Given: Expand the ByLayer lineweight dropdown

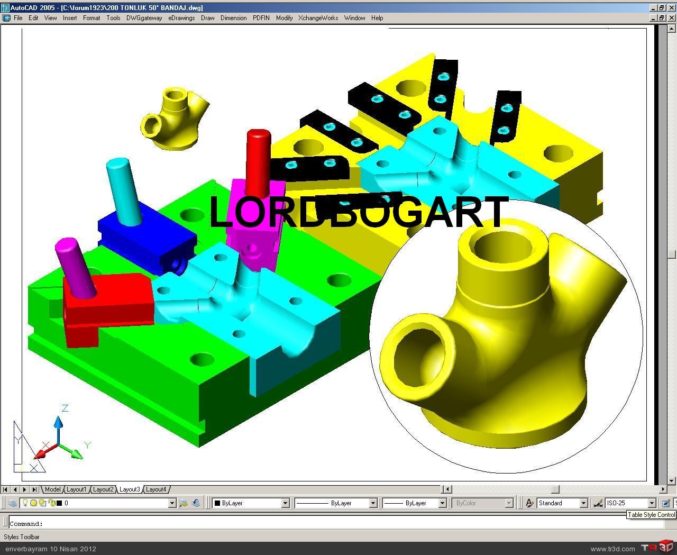Looking at the screenshot, I should click(x=443, y=503).
